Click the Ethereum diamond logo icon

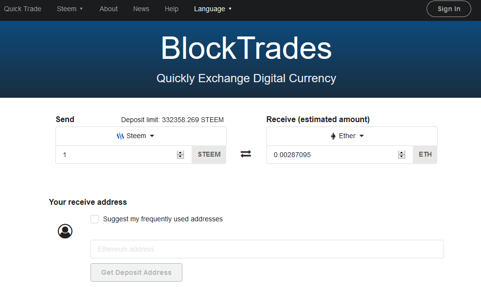coord(333,136)
